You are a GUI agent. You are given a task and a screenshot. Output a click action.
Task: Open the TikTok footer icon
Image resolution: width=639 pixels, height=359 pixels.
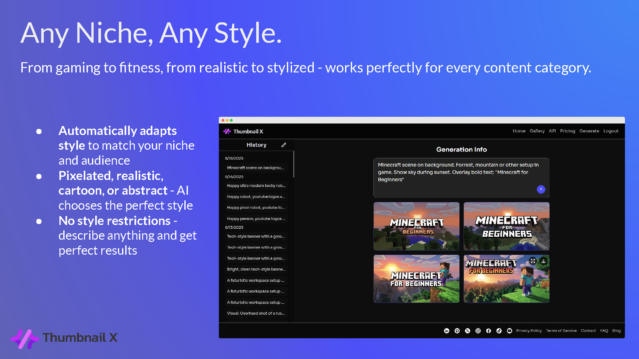point(499,331)
